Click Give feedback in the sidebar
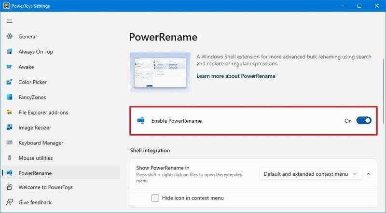Image resolution: width=386 pixels, height=213 pixels. [x=35, y=202]
